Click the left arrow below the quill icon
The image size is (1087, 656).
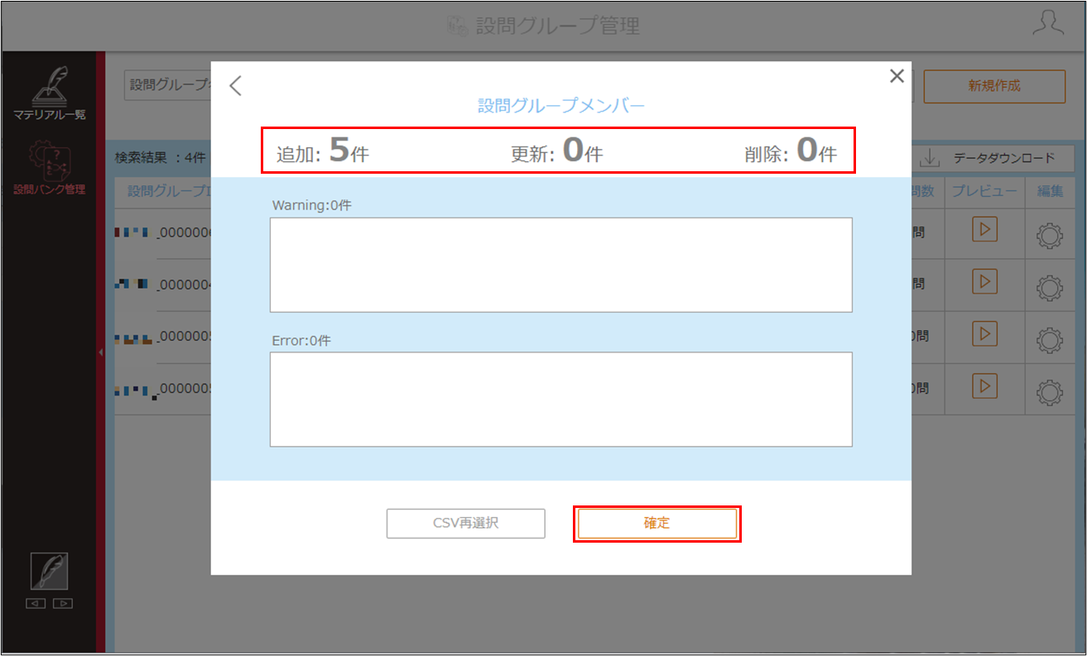[36, 603]
